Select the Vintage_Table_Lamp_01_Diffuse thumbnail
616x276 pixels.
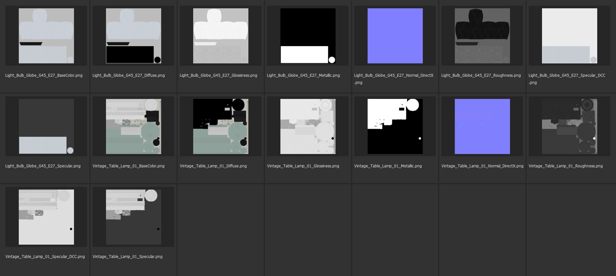[221, 126]
